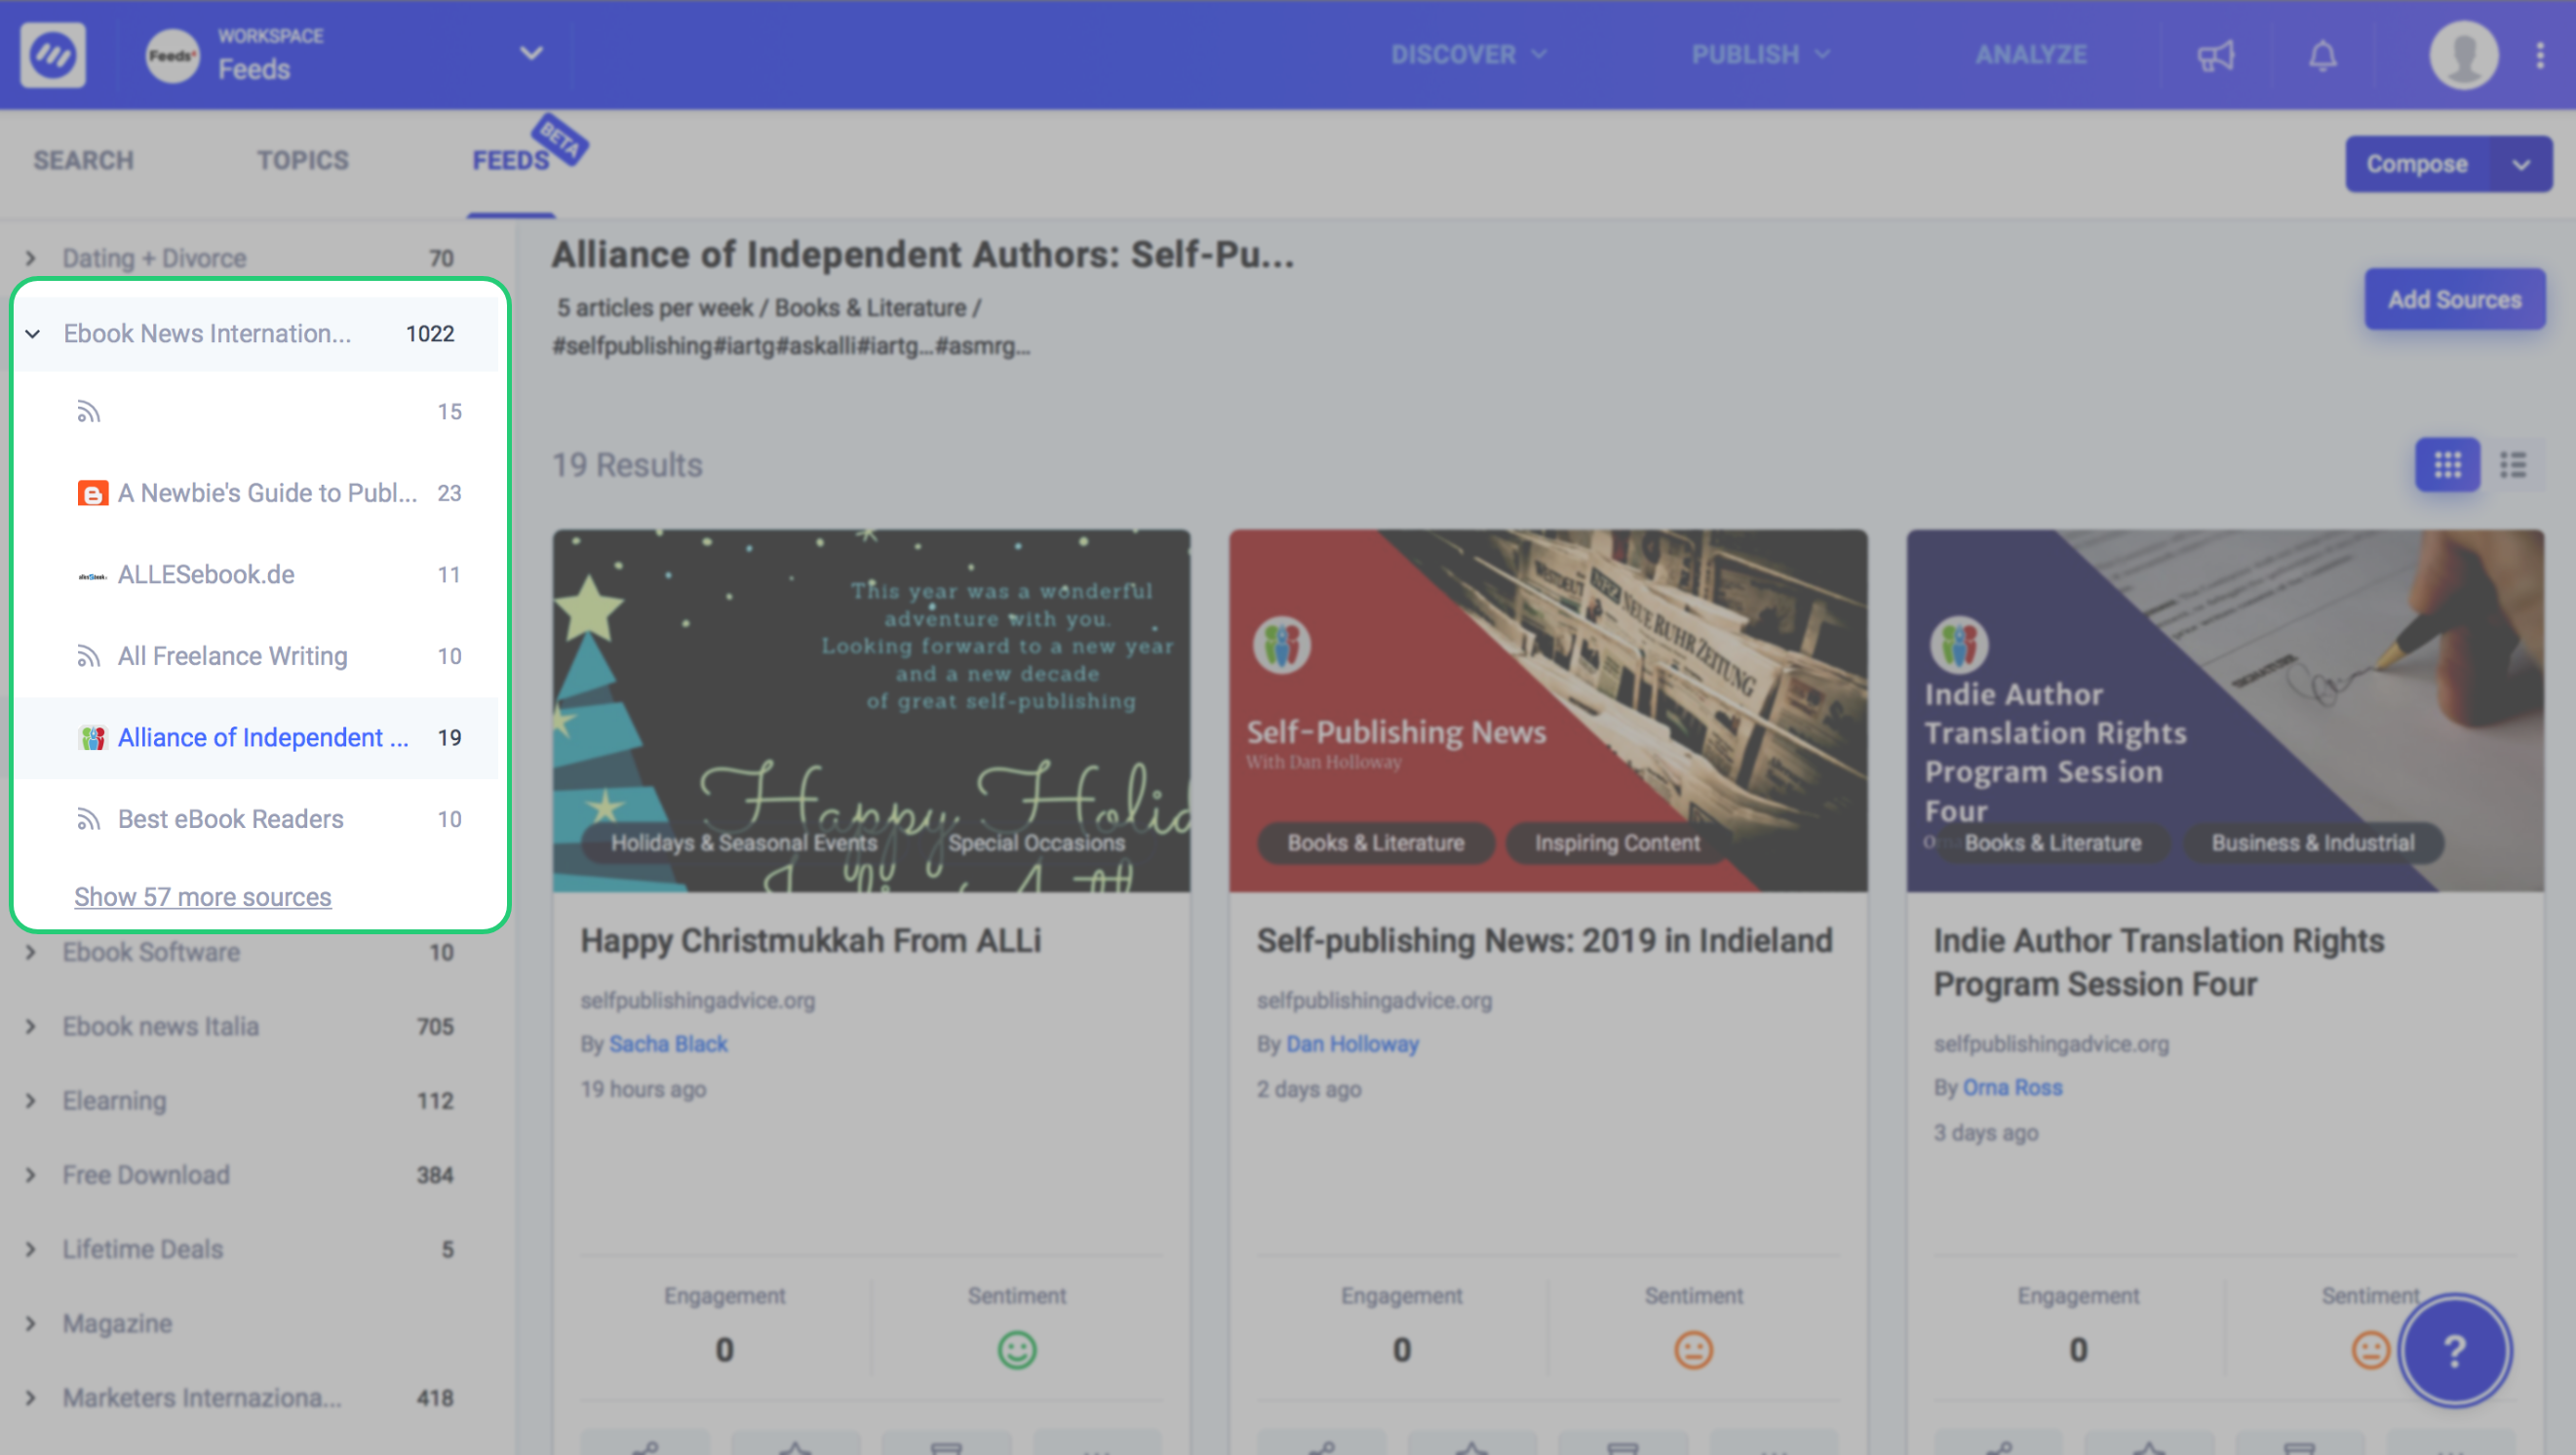This screenshot has height=1455, width=2576.
Task: Switch to the Feeds tab
Action: pyautogui.click(x=511, y=160)
